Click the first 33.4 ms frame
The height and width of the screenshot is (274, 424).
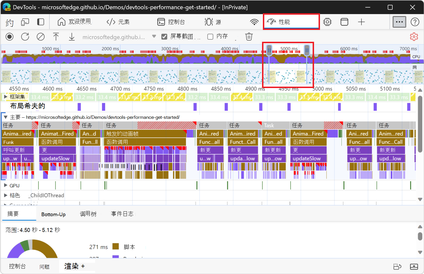click(40, 97)
